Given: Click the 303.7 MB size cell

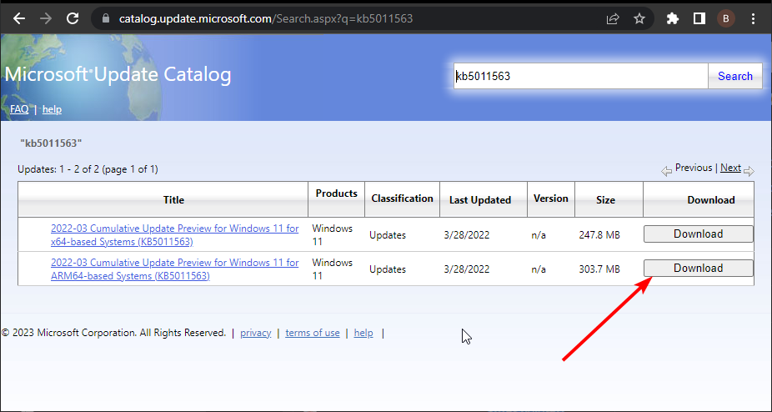Looking at the screenshot, I should pos(599,269).
